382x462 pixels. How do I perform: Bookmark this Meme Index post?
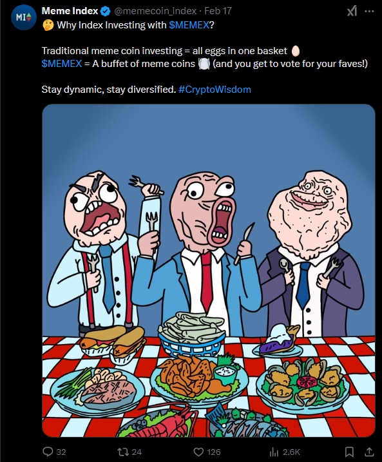349,452
